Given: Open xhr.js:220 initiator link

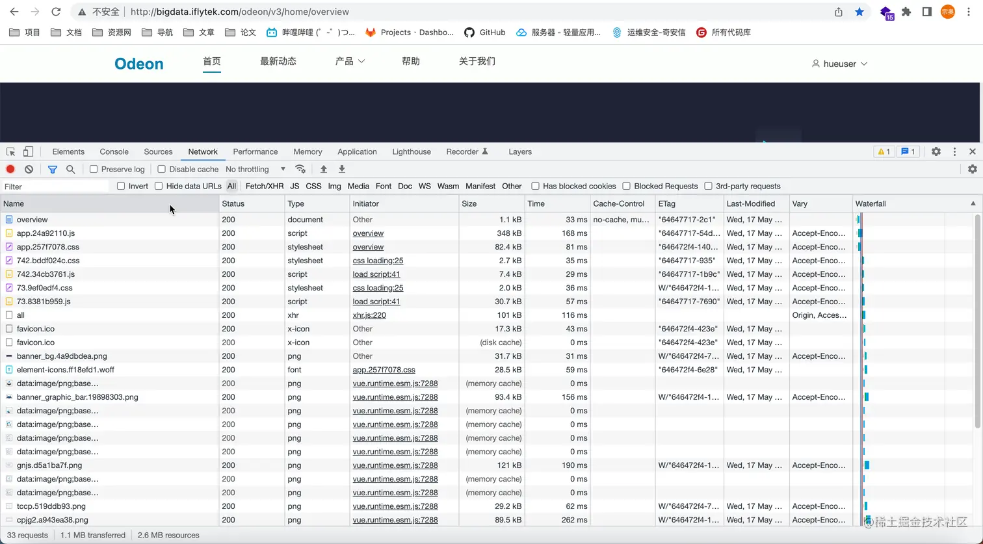Looking at the screenshot, I should pyautogui.click(x=369, y=315).
